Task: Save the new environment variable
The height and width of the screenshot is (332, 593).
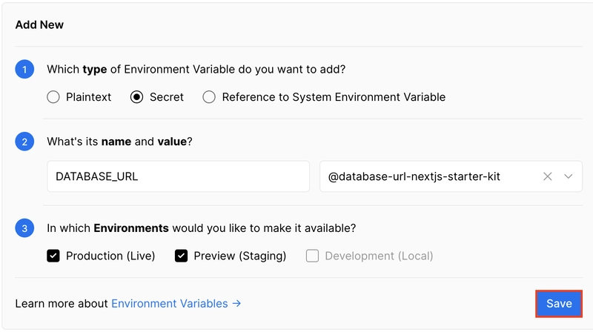Action: click(x=559, y=304)
